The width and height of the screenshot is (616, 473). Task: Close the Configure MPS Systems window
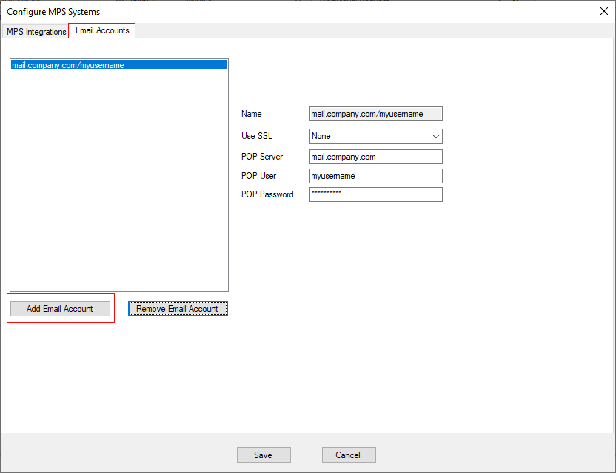[x=604, y=12]
